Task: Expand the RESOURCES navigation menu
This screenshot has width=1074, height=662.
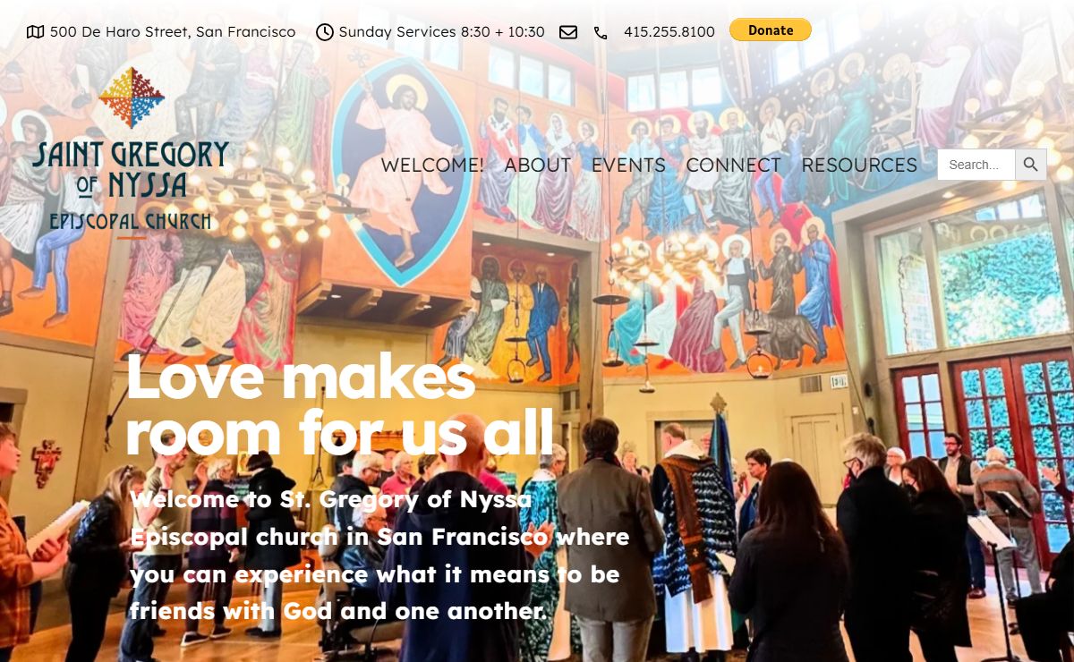Action: tap(859, 165)
